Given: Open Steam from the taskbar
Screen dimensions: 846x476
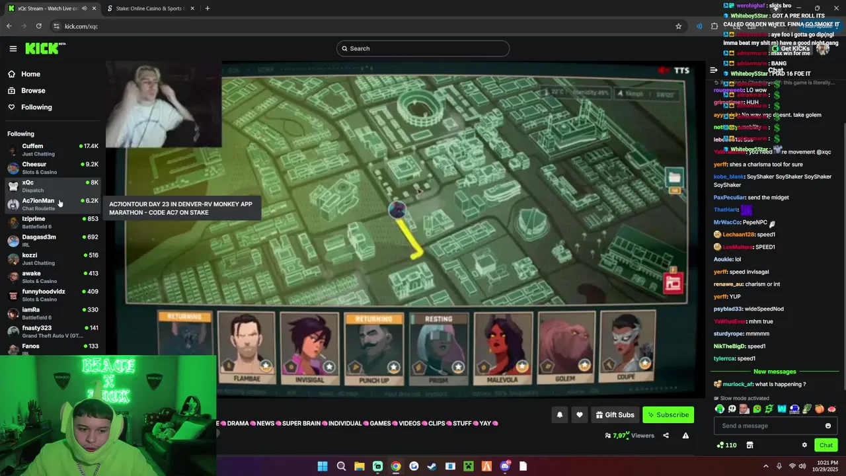Looking at the screenshot, I should (432, 466).
